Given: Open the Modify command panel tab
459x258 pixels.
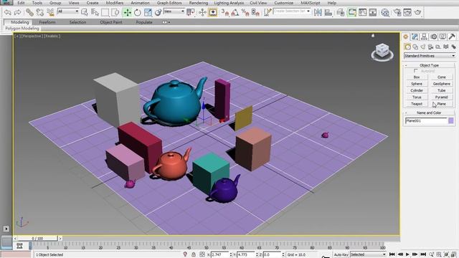Looking at the screenshot, I should click(415, 37).
